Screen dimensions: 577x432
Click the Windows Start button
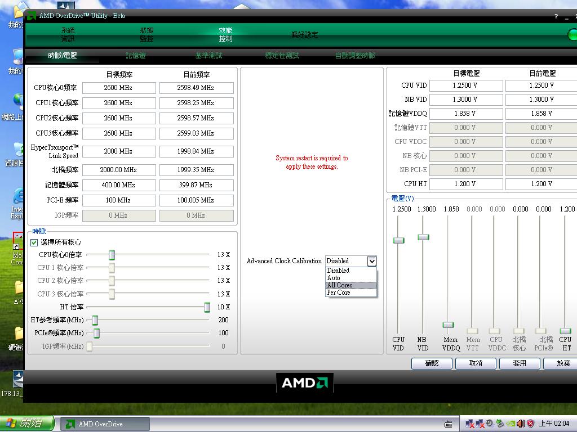coord(26,423)
